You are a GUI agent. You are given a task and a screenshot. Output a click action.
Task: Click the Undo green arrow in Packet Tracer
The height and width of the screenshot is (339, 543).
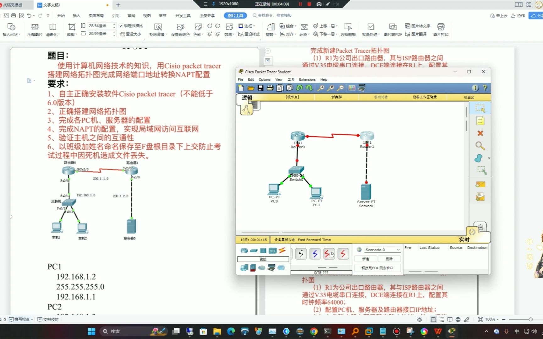tap(299, 88)
